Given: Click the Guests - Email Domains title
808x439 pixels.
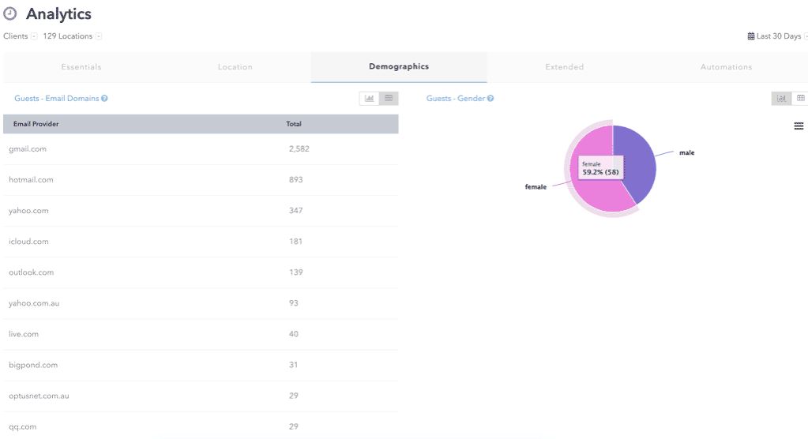Looking at the screenshot, I should (57, 99).
